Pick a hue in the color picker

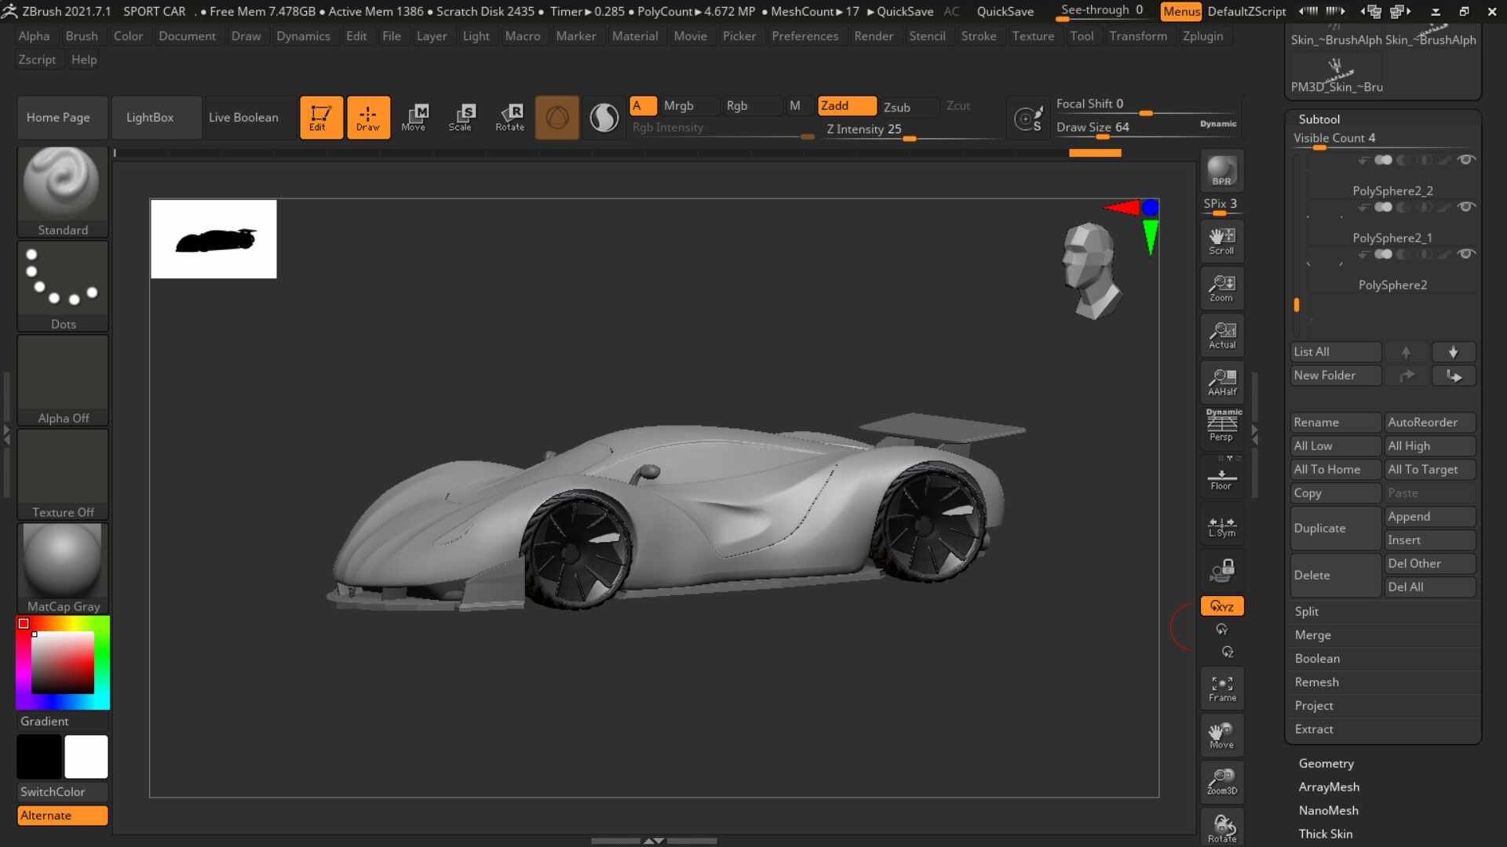coord(63,662)
